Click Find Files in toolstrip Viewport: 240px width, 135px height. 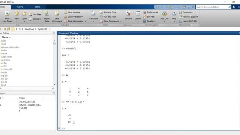point(35,14)
